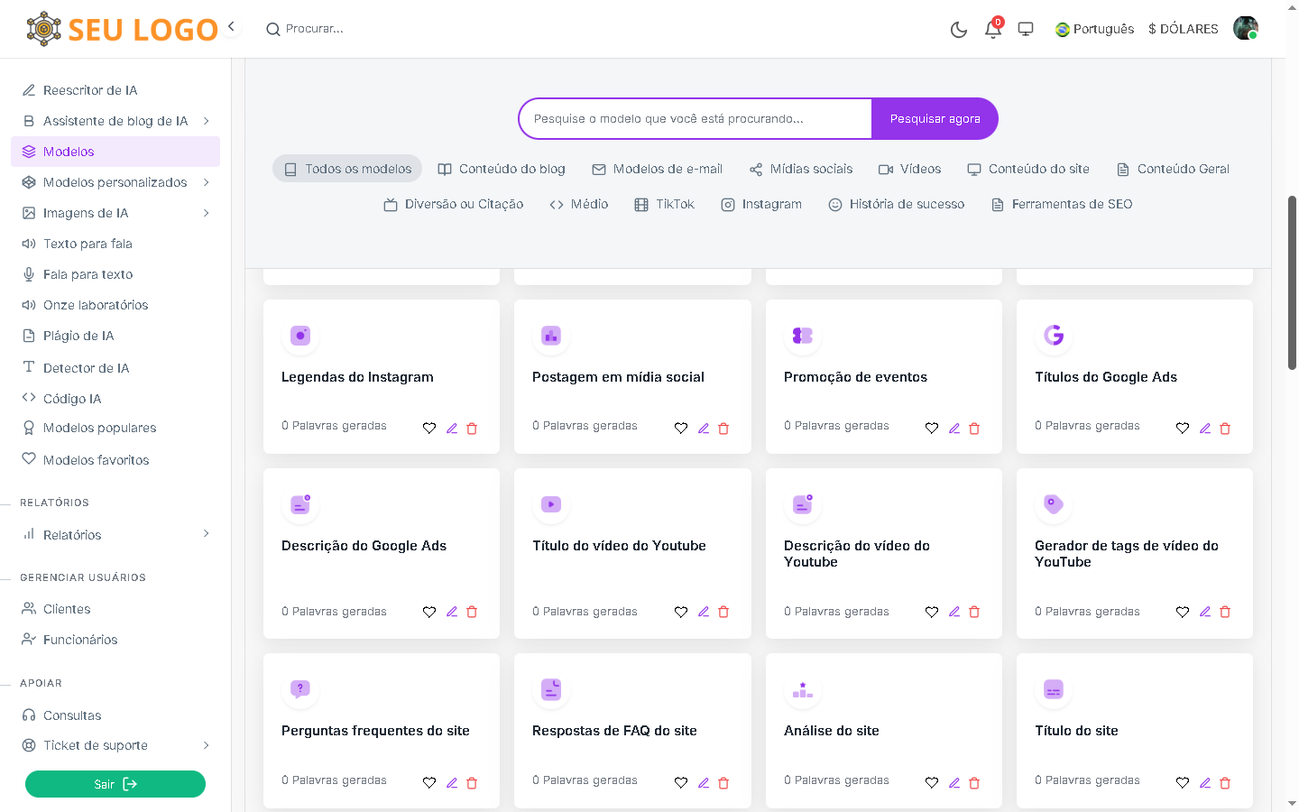Click the notification bell icon

point(992,30)
